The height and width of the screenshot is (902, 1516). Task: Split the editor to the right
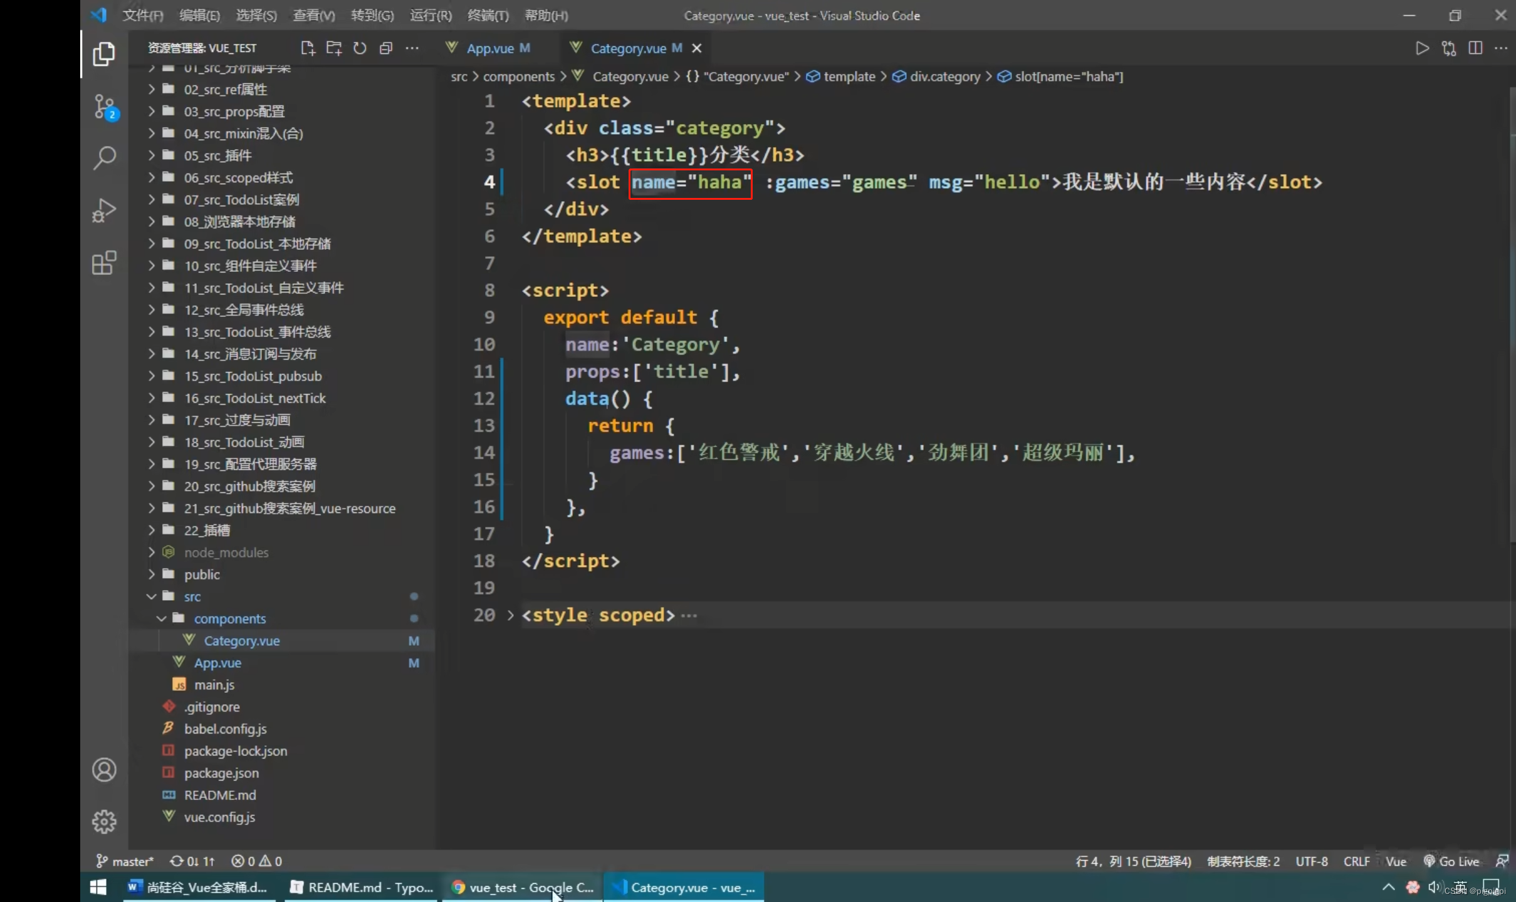click(1475, 48)
